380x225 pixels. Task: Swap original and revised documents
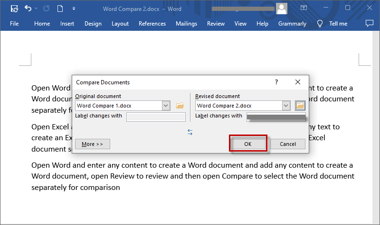point(190,132)
